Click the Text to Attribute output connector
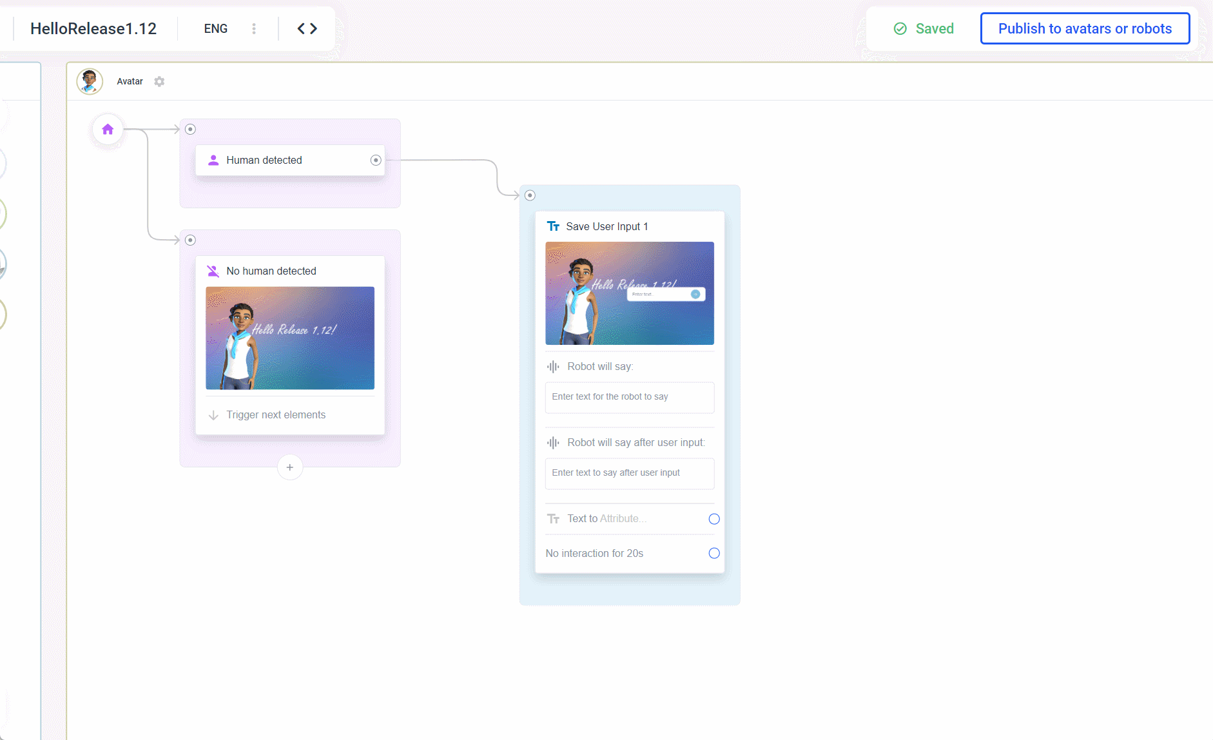The image size is (1213, 740). [714, 519]
